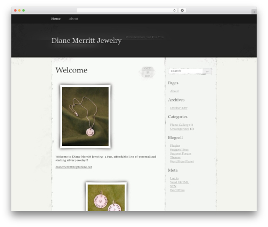Click the download icon beside address bar
The image size is (268, 227).
click(x=182, y=11)
